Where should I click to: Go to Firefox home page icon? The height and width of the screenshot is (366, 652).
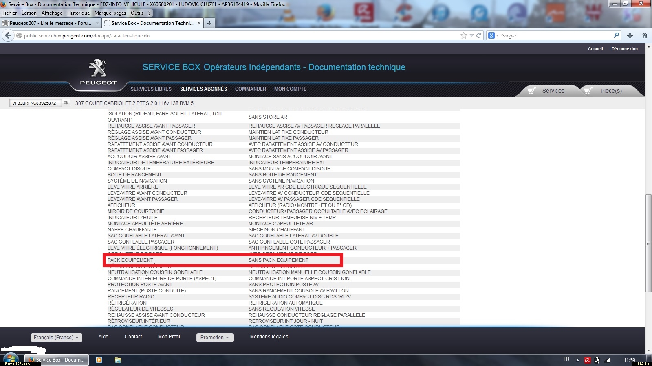pyautogui.click(x=644, y=36)
